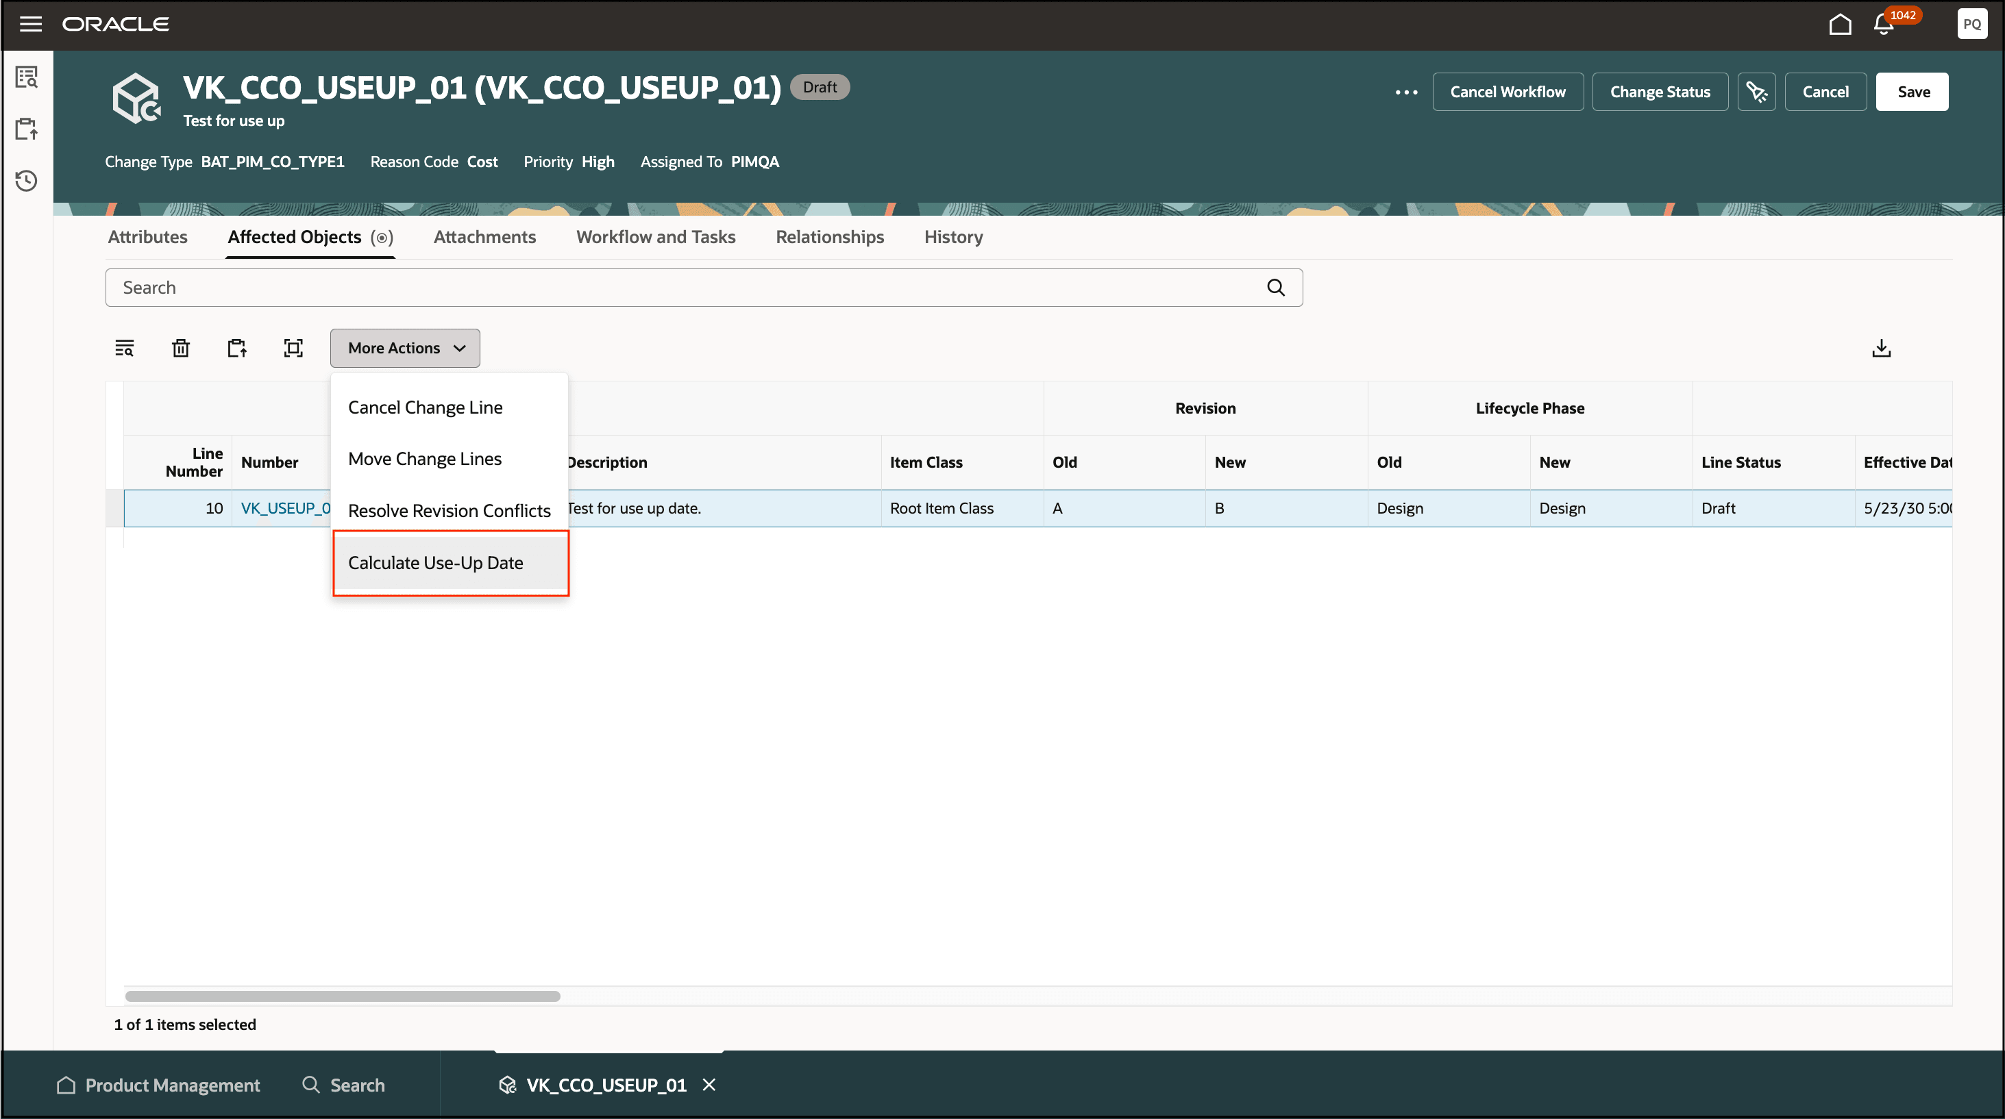Viewport: 2005px width, 1119px height.
Task: Click the expand to full screen icon
Action: [293, 348]
